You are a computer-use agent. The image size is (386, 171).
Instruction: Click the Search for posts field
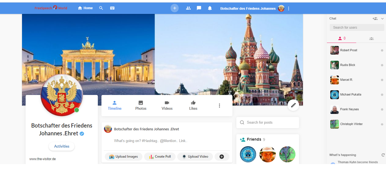point(268,122)
